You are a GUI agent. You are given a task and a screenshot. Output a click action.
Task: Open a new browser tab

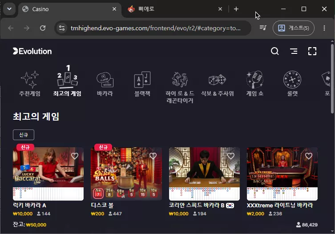pos(236,9)
